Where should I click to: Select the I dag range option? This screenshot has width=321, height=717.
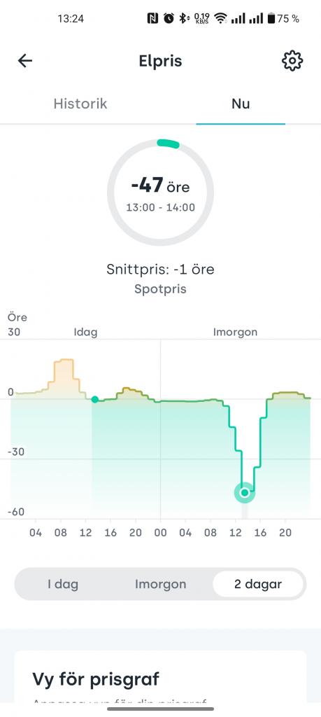pos(63,584)
